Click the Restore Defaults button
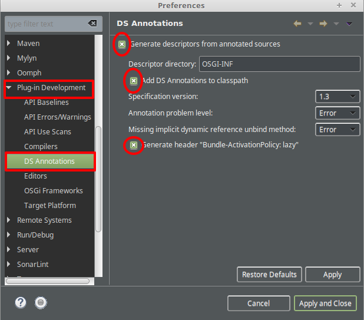Screen dimensions: 364x320 269,275
